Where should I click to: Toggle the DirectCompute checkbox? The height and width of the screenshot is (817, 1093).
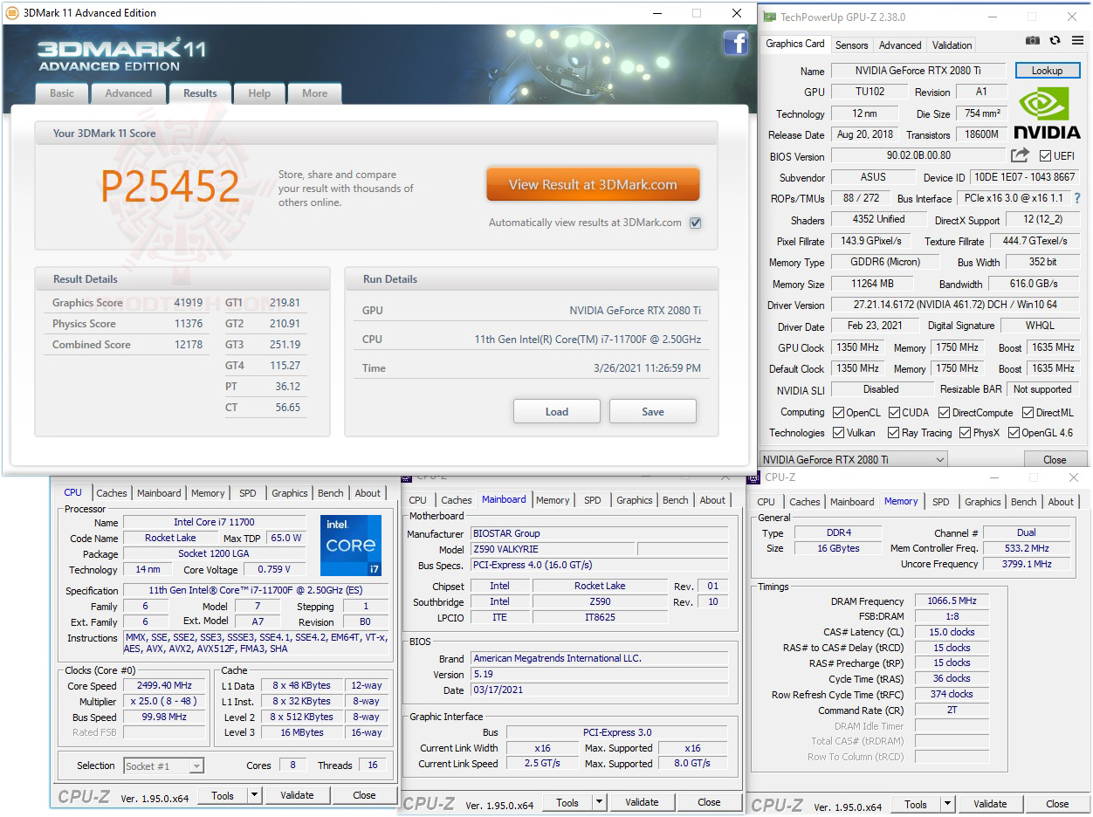pyautogui.click(x=944, y=413)
